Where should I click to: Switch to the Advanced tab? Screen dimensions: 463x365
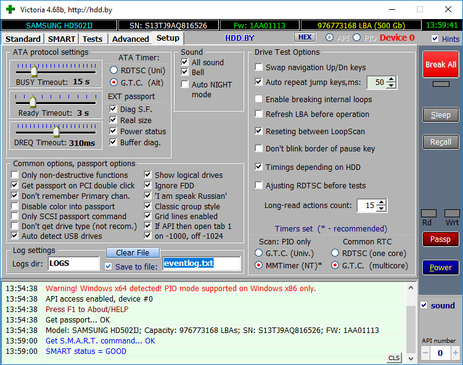click(130, 39)
